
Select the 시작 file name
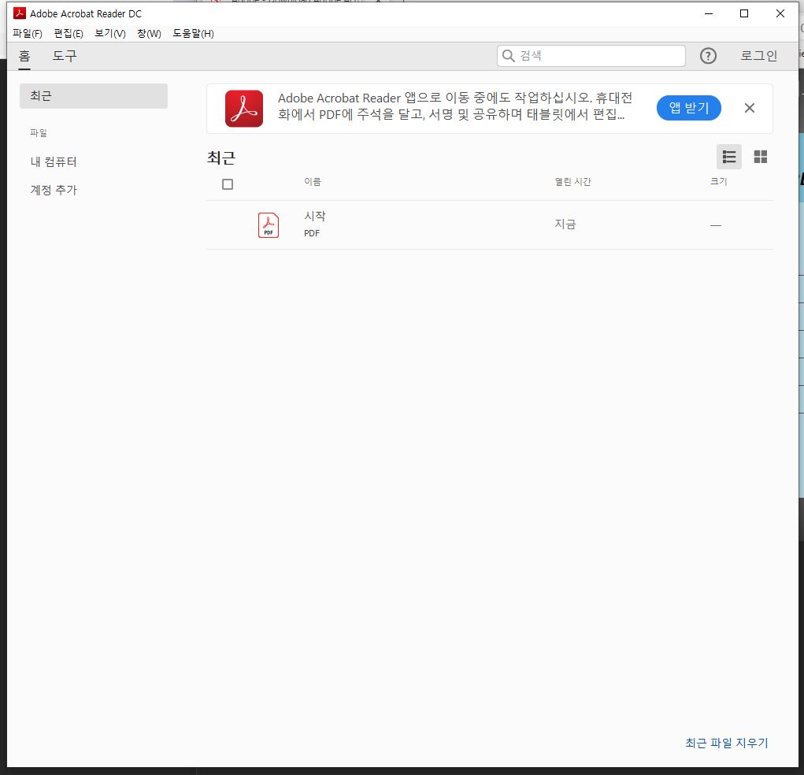click(314, 216)
